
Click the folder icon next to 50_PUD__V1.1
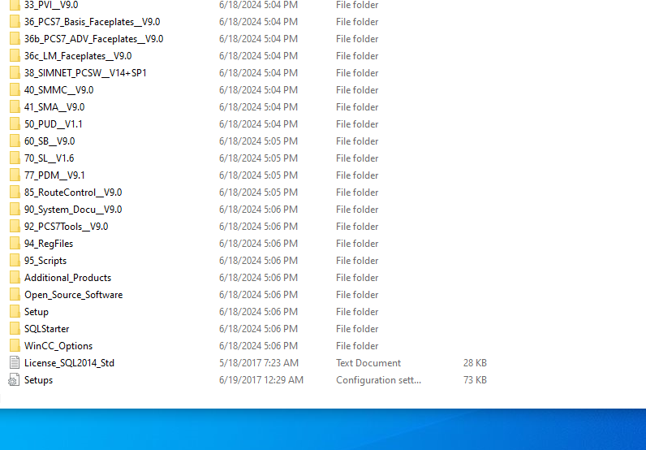click(15, 123)
